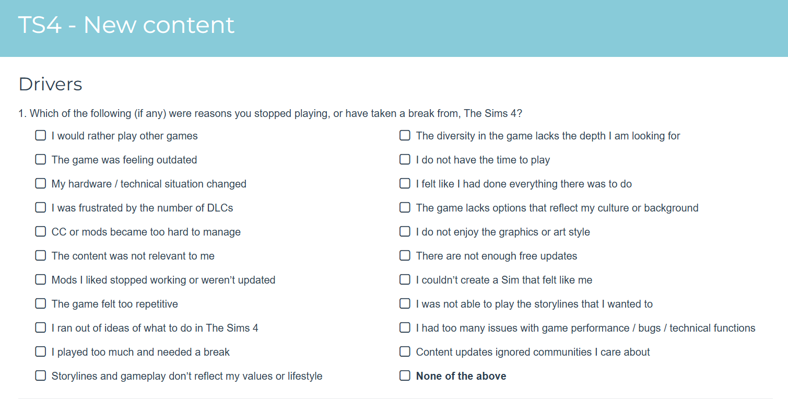Select 'I played too much and needed a break'

pos(40,352)
